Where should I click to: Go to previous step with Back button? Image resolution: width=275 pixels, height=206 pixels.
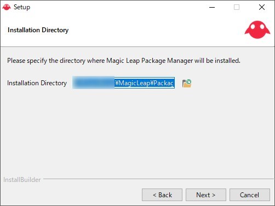162,195
